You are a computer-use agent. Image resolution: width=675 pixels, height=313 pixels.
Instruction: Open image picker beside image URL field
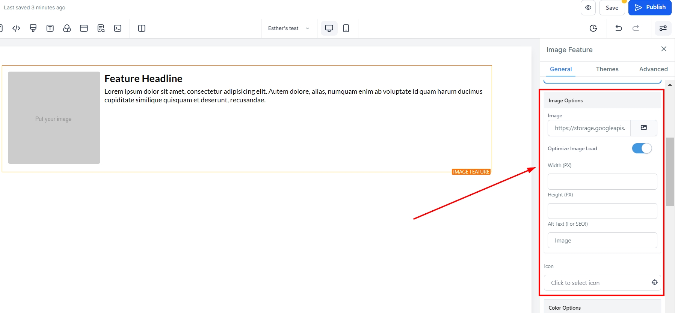tap(644, 128)
